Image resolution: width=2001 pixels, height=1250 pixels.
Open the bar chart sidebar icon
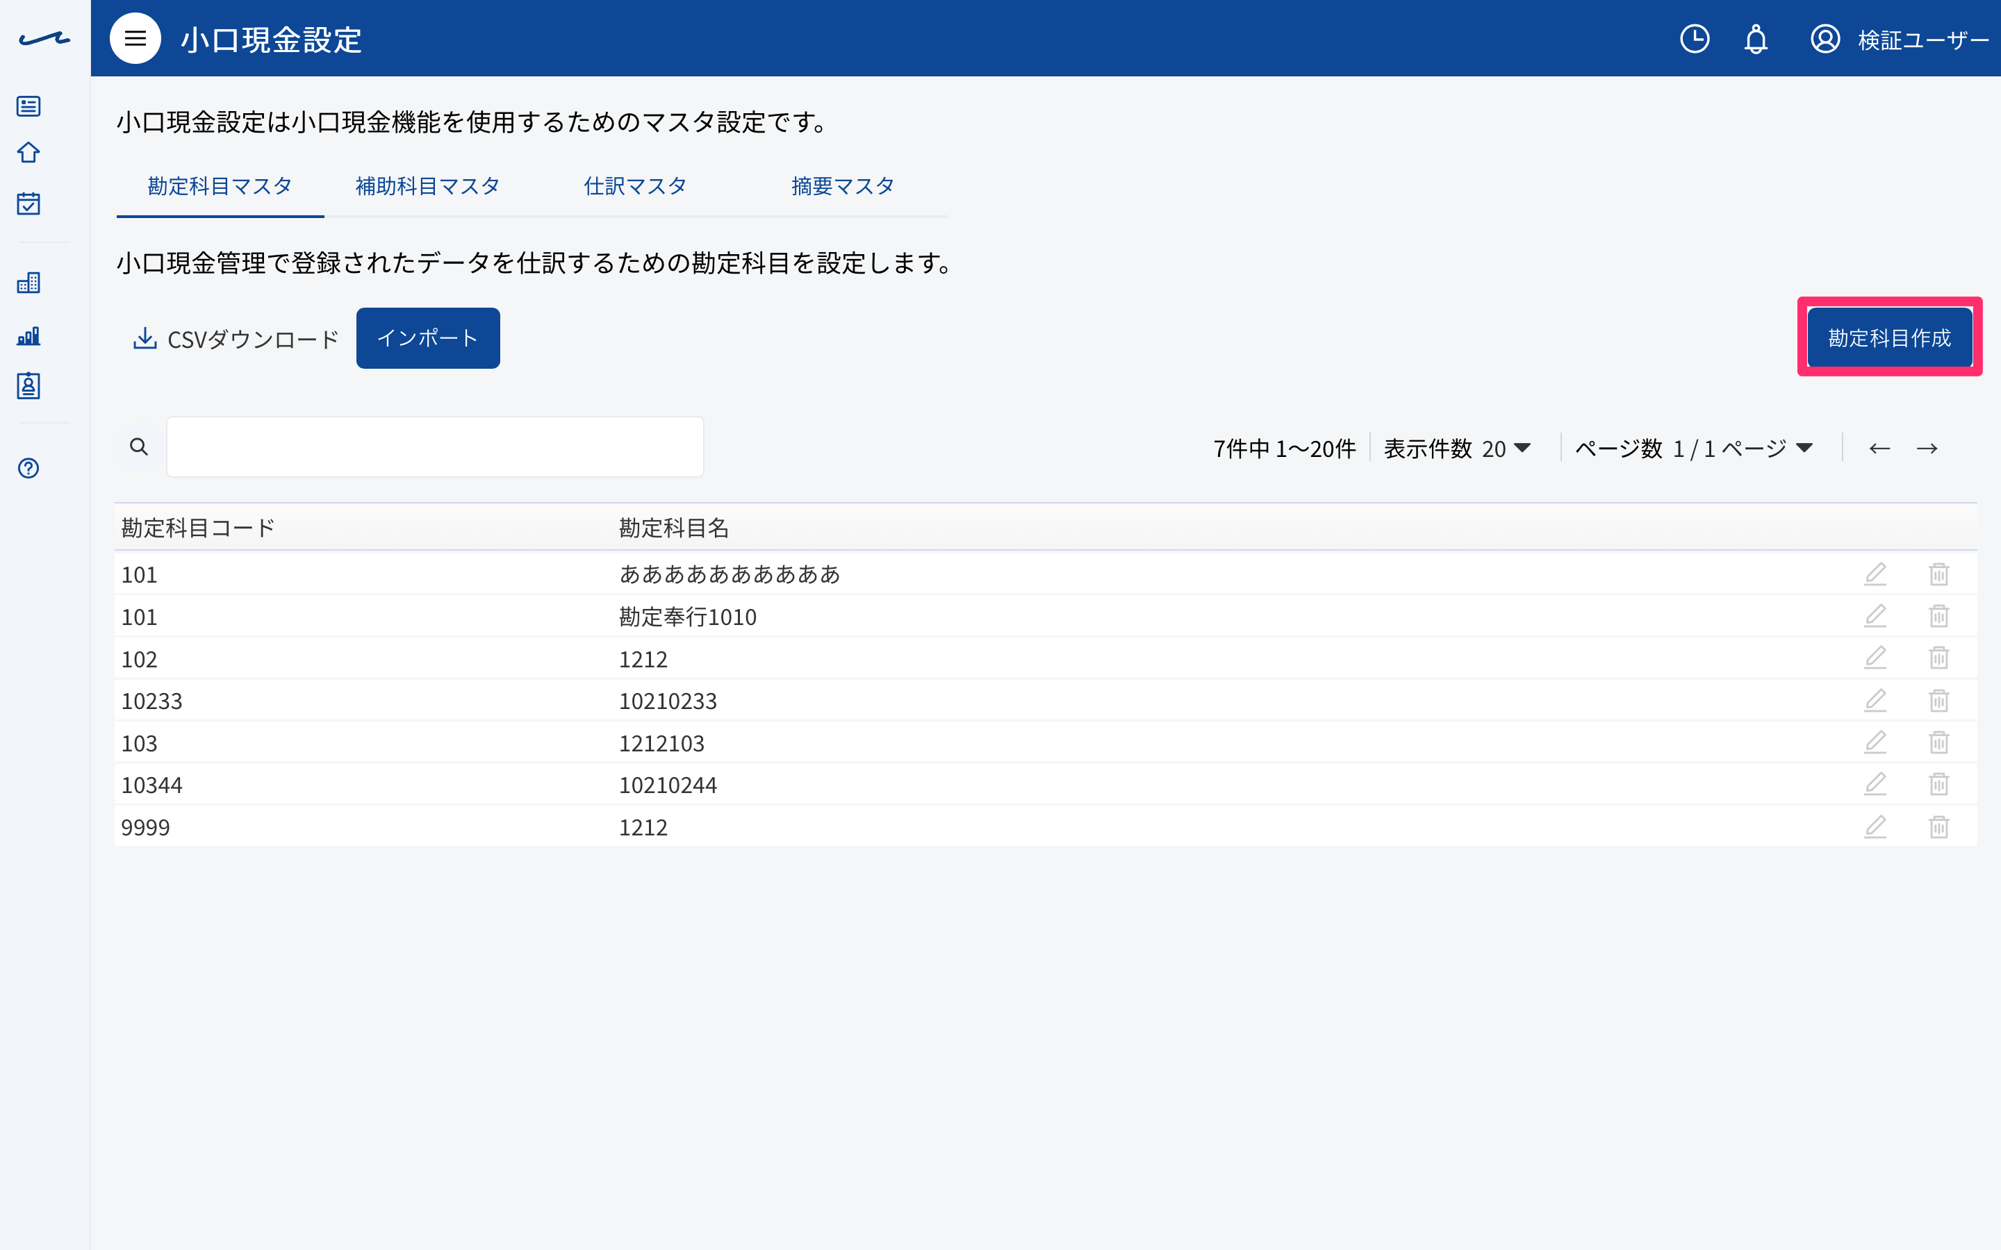click(29, 335)
